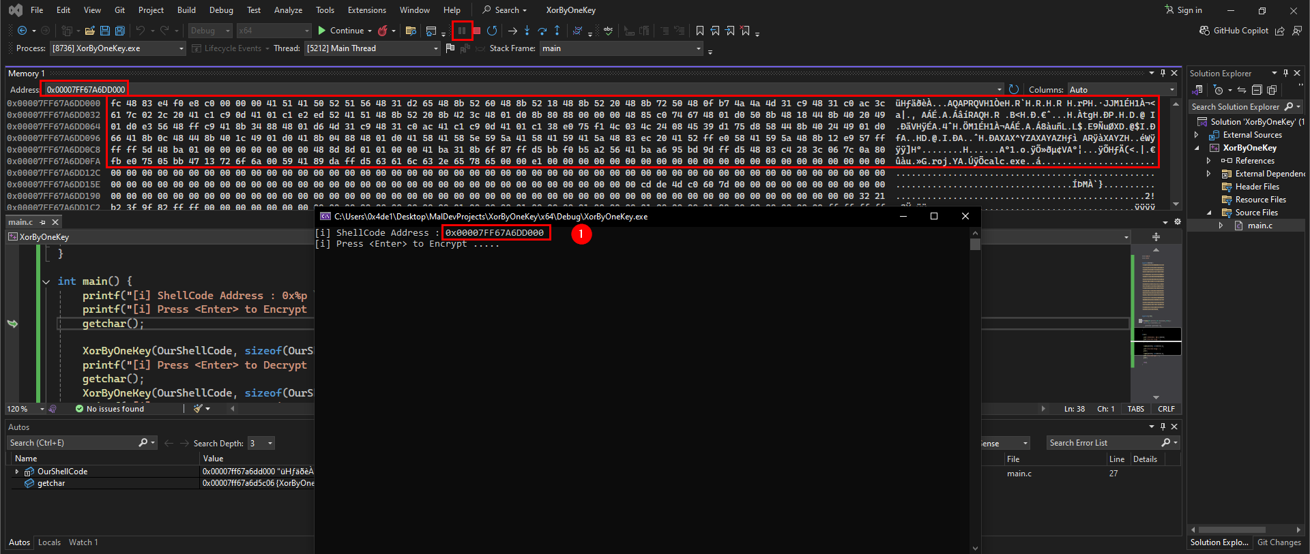Navigate backward using toolbar arrow

point(22,31)
